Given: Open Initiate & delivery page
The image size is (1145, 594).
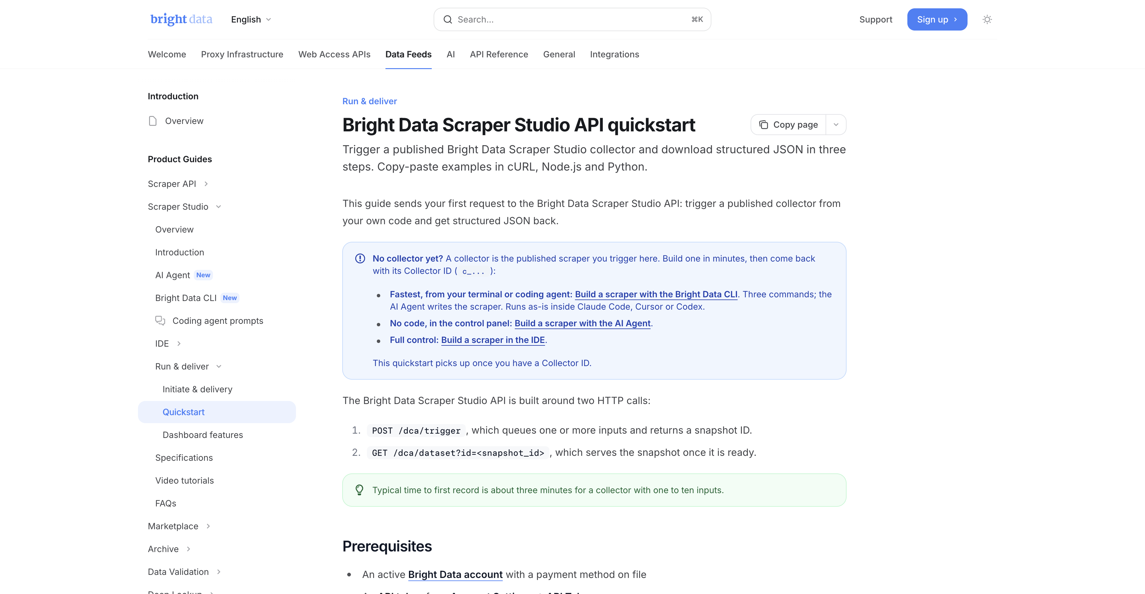Looking at the screenshot, I should click(197, 389).
